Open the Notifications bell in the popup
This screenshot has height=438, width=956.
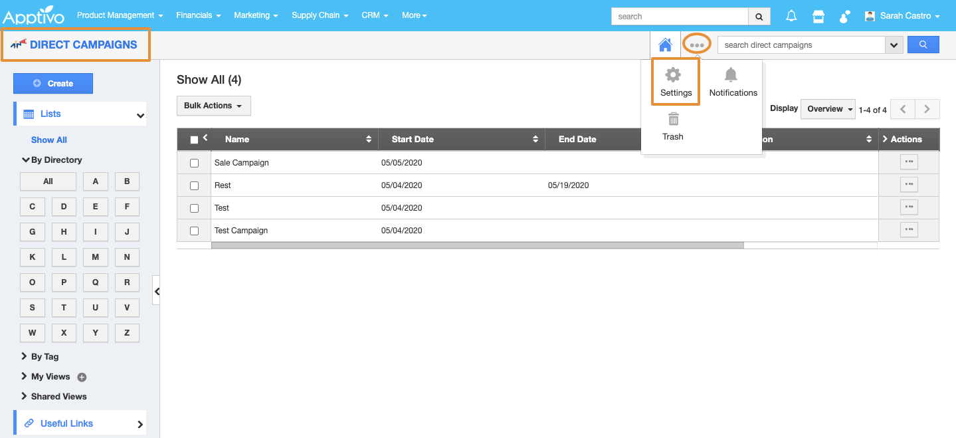pos(731,74)
